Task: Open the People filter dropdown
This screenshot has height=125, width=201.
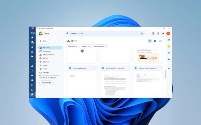Action: 85,47
